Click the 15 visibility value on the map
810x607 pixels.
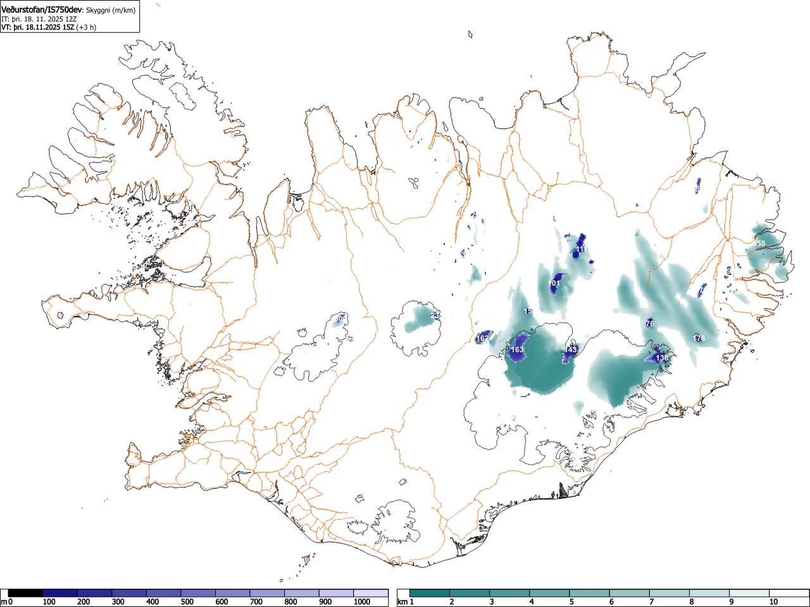528,312
